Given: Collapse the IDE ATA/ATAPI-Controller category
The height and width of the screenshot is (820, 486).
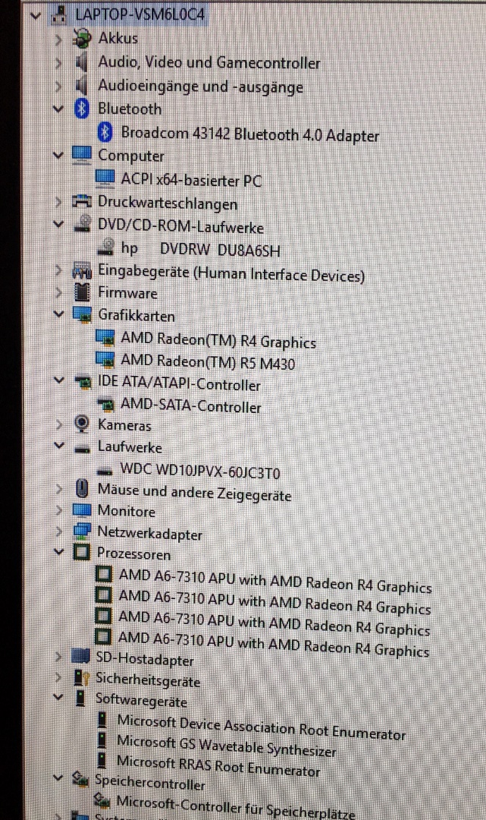Looking at the screenshot, I should [58, 380].
